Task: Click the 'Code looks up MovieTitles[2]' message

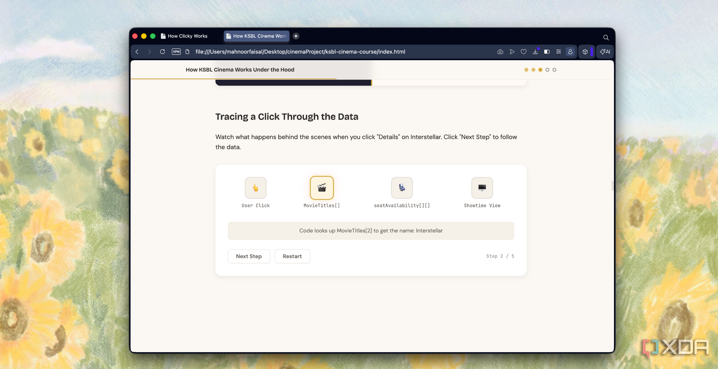Action: point(371,231)
